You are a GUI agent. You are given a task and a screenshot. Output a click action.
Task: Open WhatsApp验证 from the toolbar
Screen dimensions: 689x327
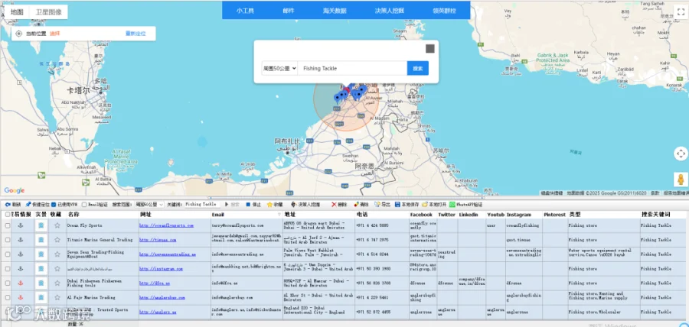pos(465,204)
